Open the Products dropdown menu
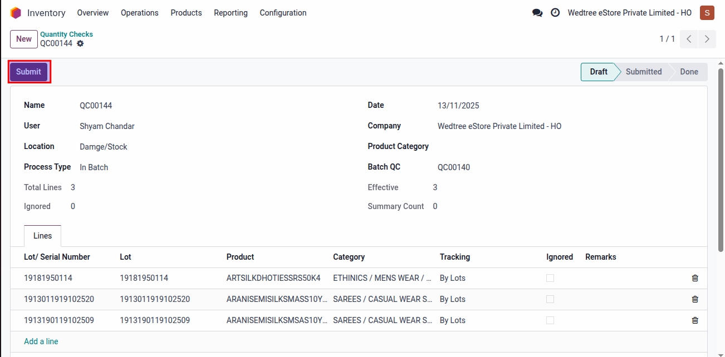The image size is (725, 357). pyautogui.click(x=186, y=13)
